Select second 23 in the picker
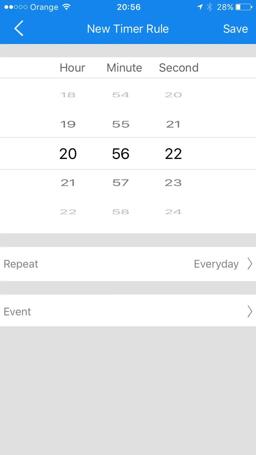 (x=173, y=183)
